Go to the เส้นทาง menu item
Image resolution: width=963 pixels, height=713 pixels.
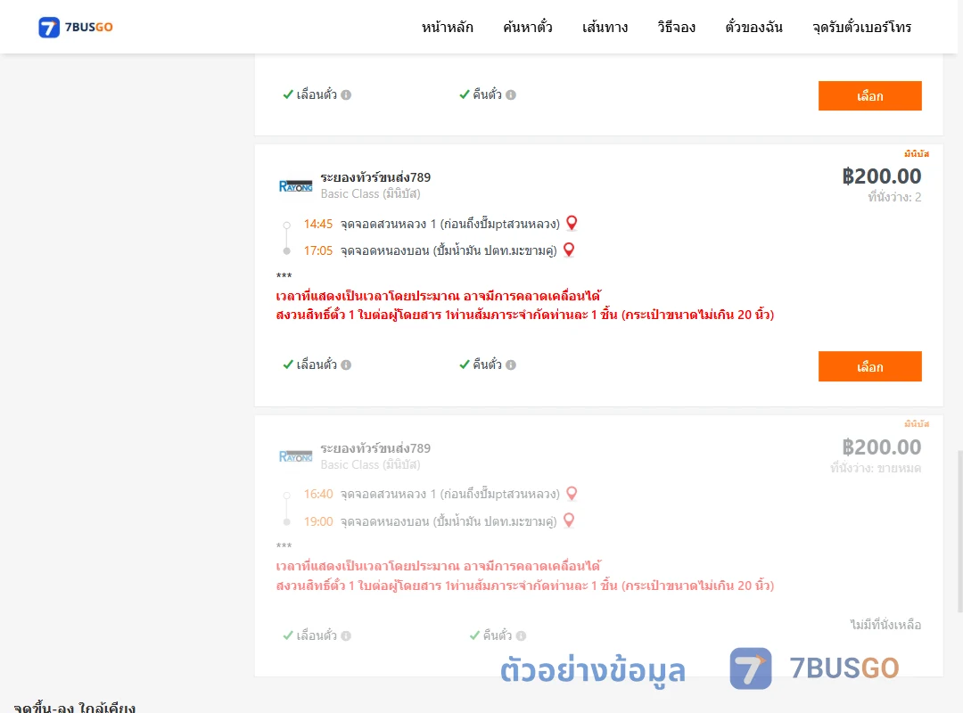click(x=605, y=27)
